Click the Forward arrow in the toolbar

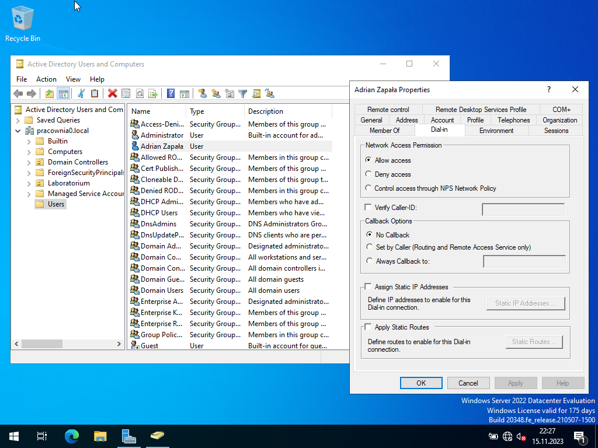pyautogui.click(x=32, y=93)
